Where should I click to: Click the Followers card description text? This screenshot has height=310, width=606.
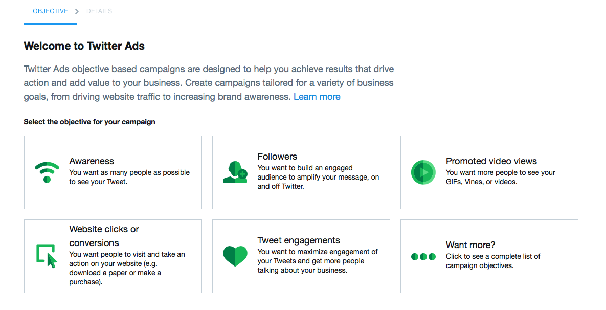coord(318,177)
